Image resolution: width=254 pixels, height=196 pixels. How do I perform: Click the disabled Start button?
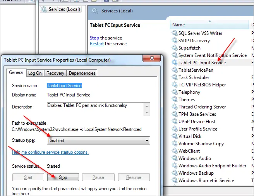pos(28,177)
